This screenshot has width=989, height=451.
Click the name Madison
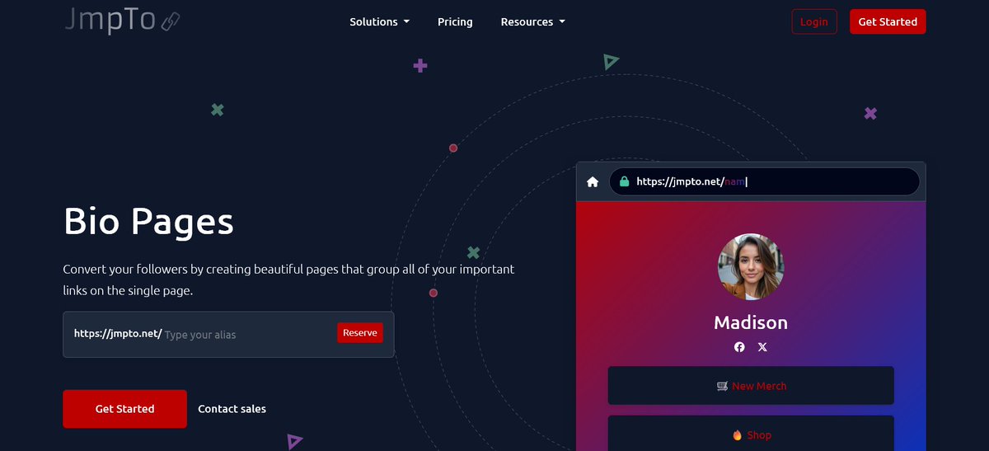[751, 322]
